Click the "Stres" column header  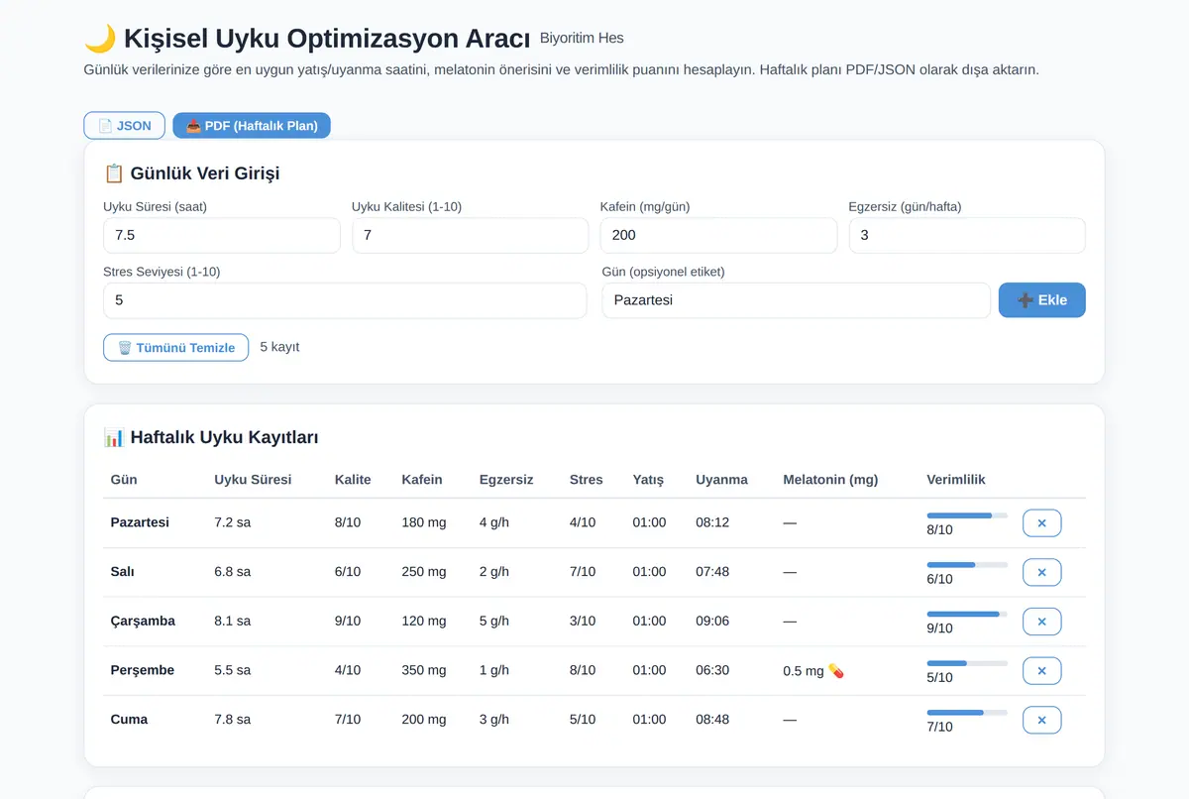coord(587,480)
